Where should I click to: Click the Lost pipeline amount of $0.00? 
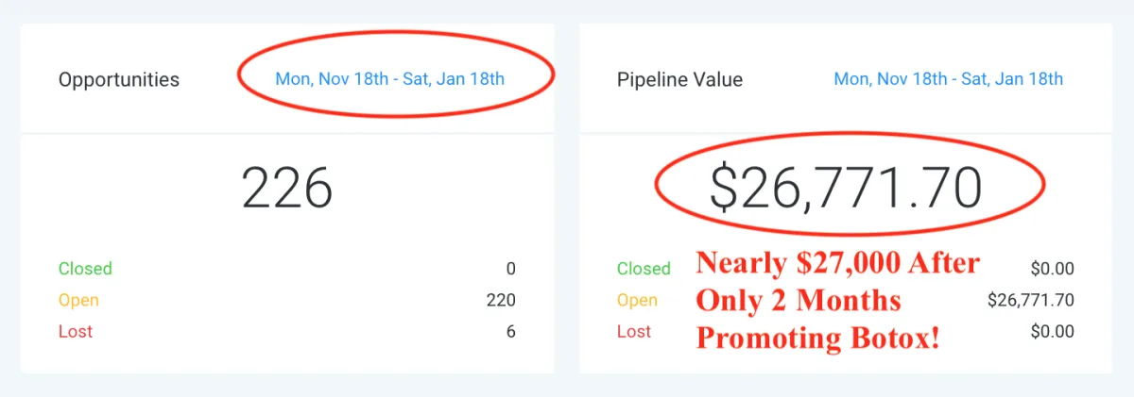coord(1051,332)
